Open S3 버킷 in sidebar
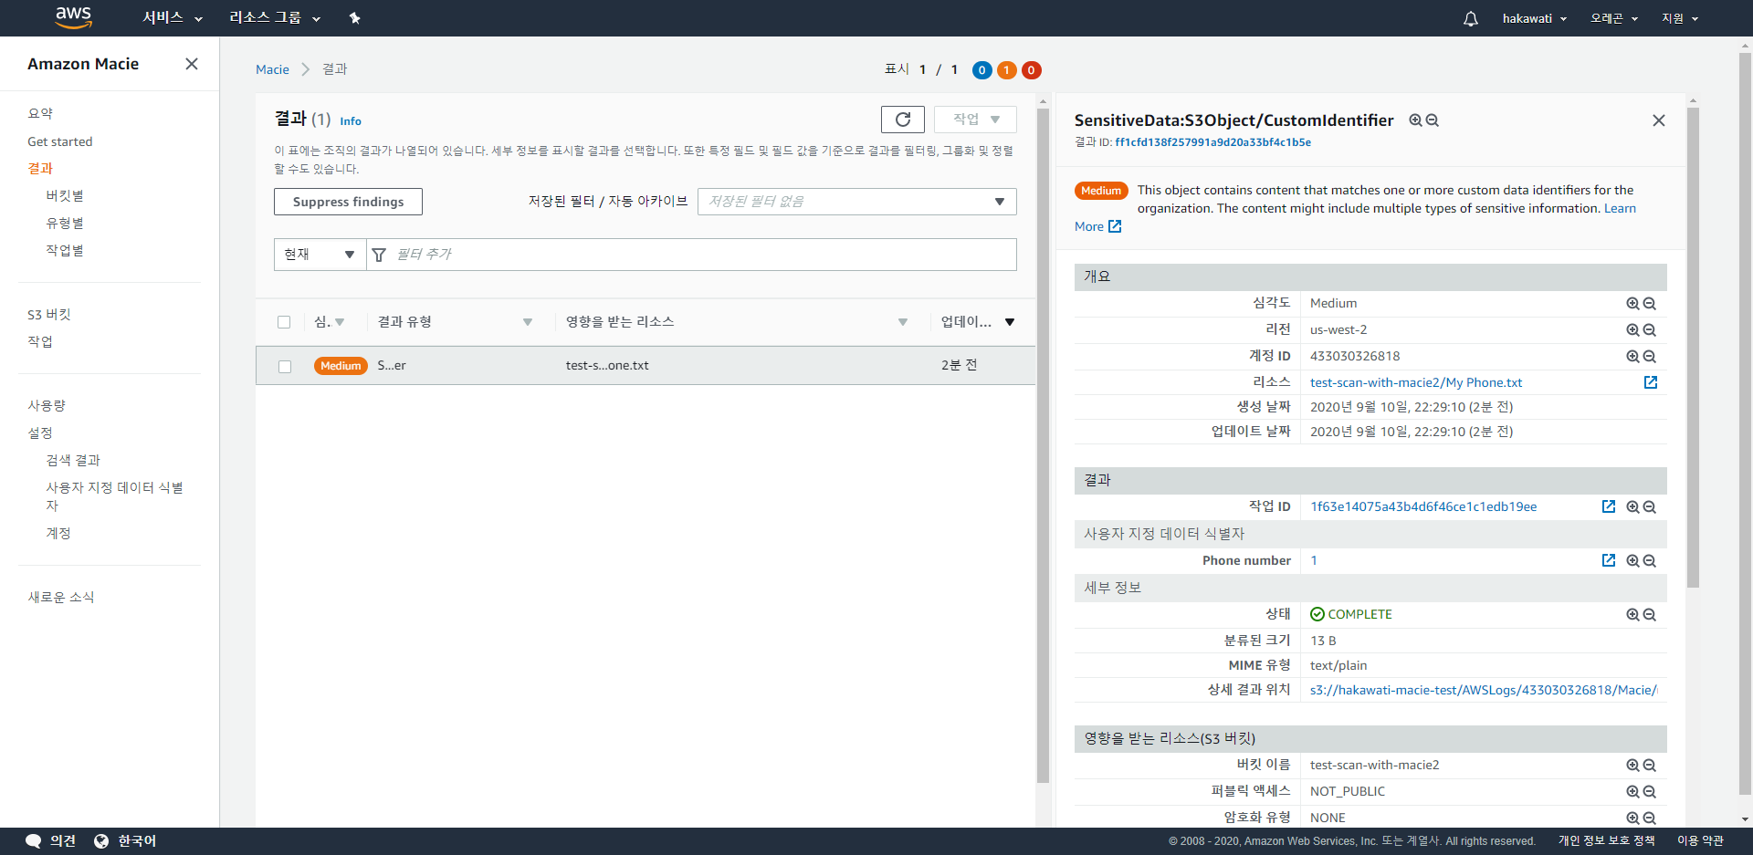This screenshot has height=855, width=1753. coord(49,314)
